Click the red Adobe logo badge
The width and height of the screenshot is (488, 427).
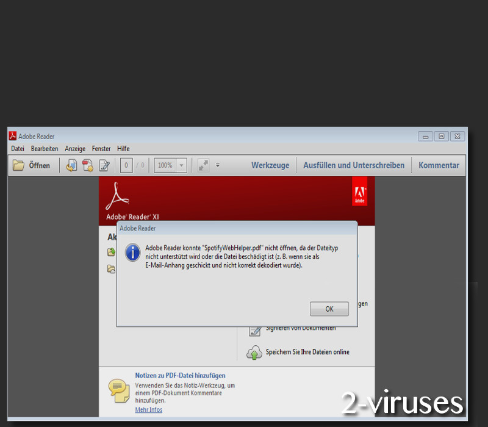click(359, 191)
